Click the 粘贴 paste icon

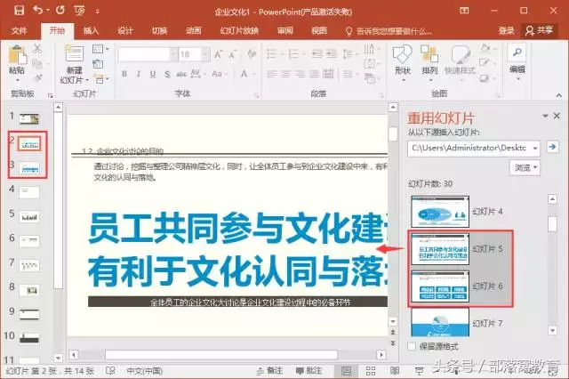pos(18,55)
